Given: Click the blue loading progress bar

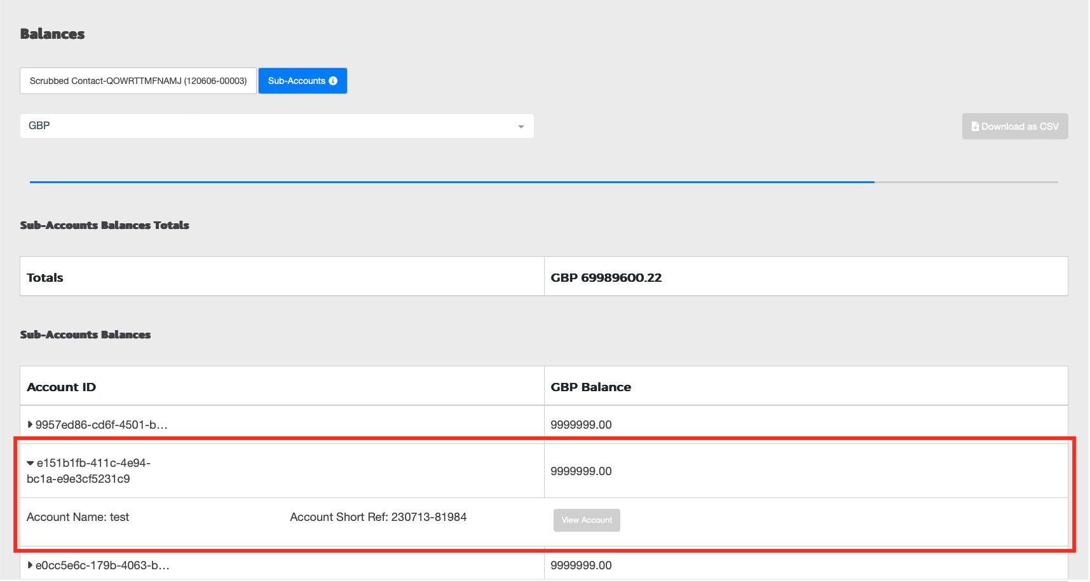Looking at the screenshot, I should click(452, 182).
